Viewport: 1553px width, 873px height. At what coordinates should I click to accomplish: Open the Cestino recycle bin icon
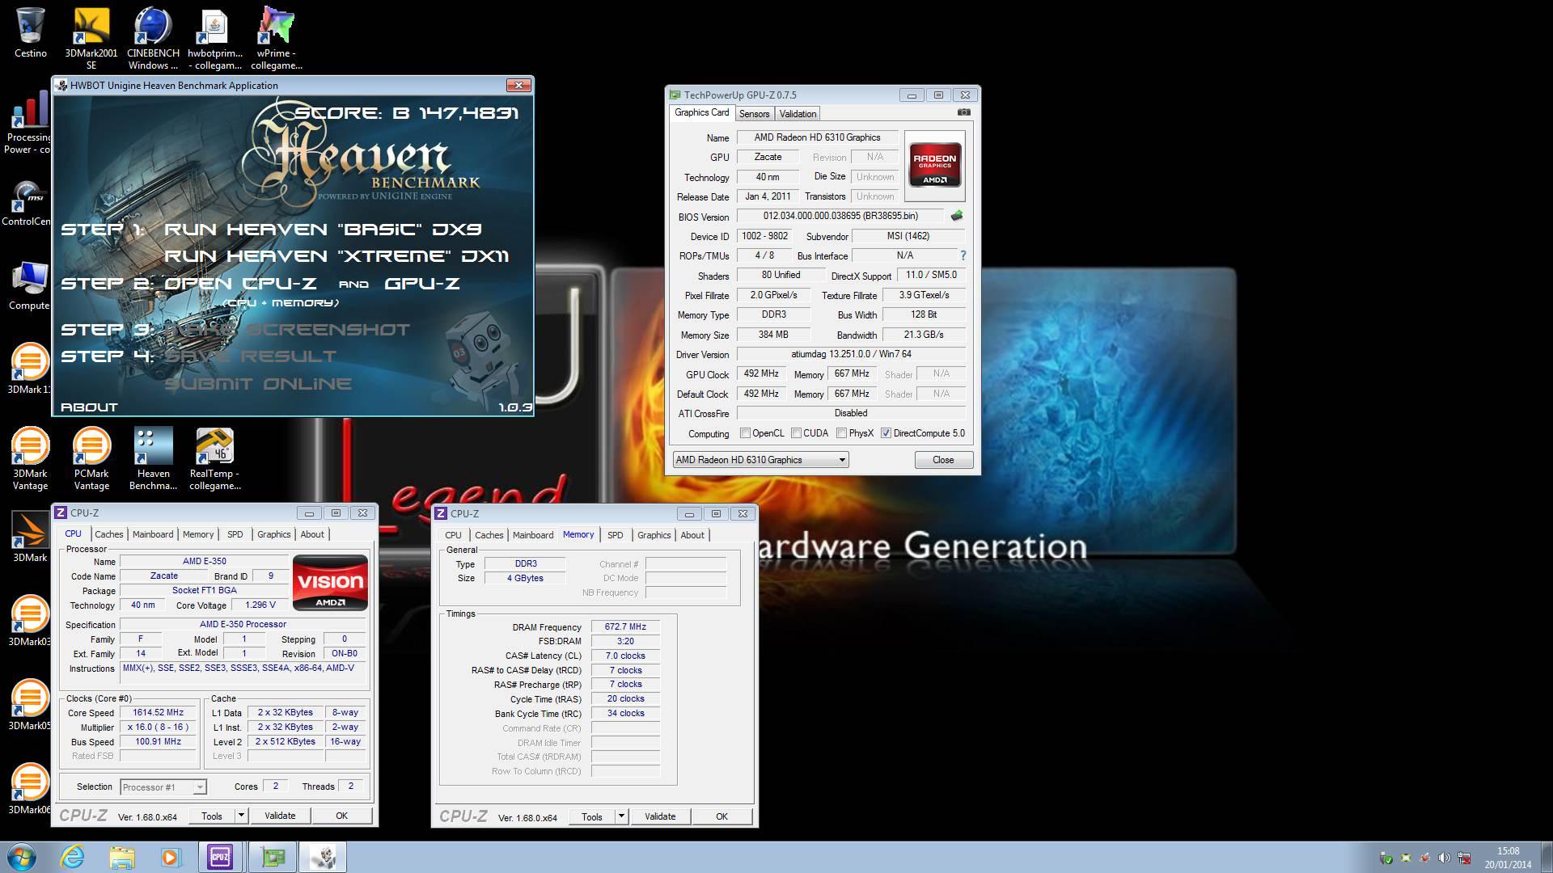coord(31,32)
